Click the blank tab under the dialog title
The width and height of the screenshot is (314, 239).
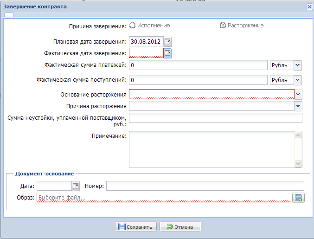pos(9,15)
